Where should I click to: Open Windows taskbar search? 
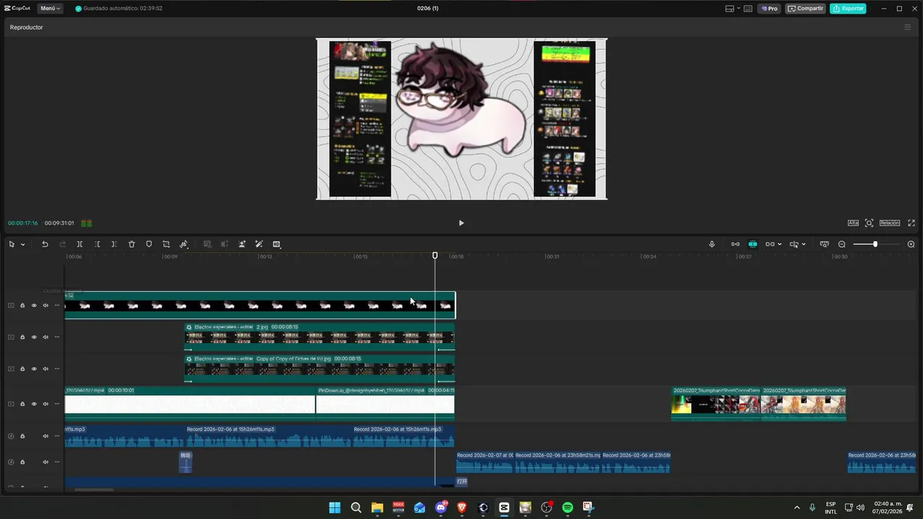(356, 507)
